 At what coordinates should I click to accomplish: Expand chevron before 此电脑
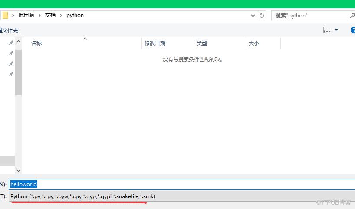click(x=13, y=15)
